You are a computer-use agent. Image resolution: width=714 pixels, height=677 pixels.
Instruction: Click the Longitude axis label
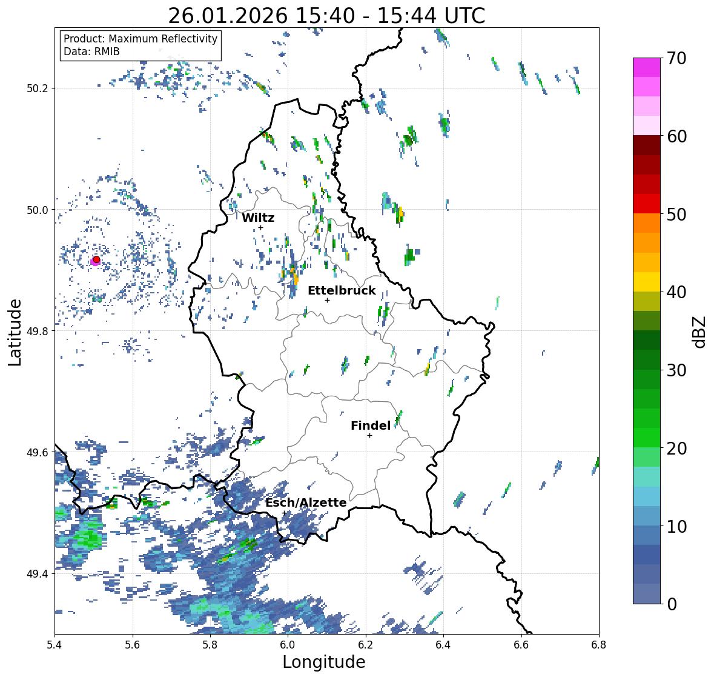[x=324, y=662]
